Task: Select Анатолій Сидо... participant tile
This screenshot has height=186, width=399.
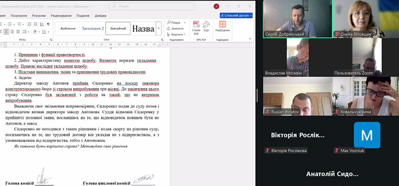Action: tap(332, 174)
